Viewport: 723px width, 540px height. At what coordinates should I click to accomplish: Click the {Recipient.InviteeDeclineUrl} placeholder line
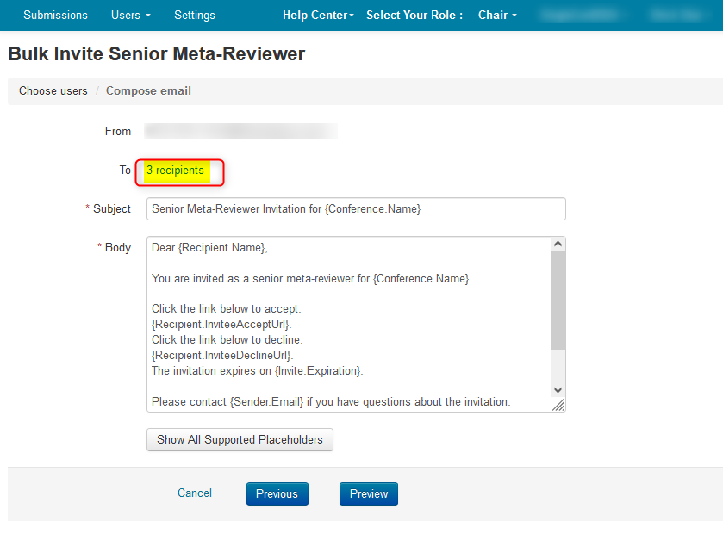222,355
